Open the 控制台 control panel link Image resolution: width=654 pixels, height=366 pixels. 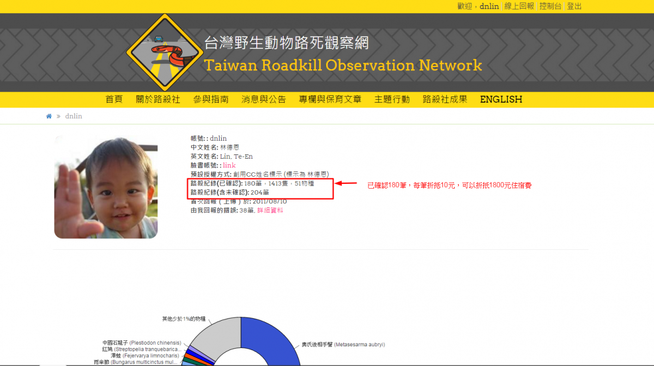click(550, 6)
